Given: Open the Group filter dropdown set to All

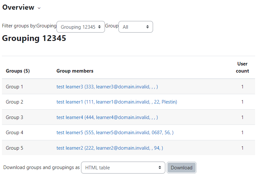Looking at the screenshot, I should 136,27.
